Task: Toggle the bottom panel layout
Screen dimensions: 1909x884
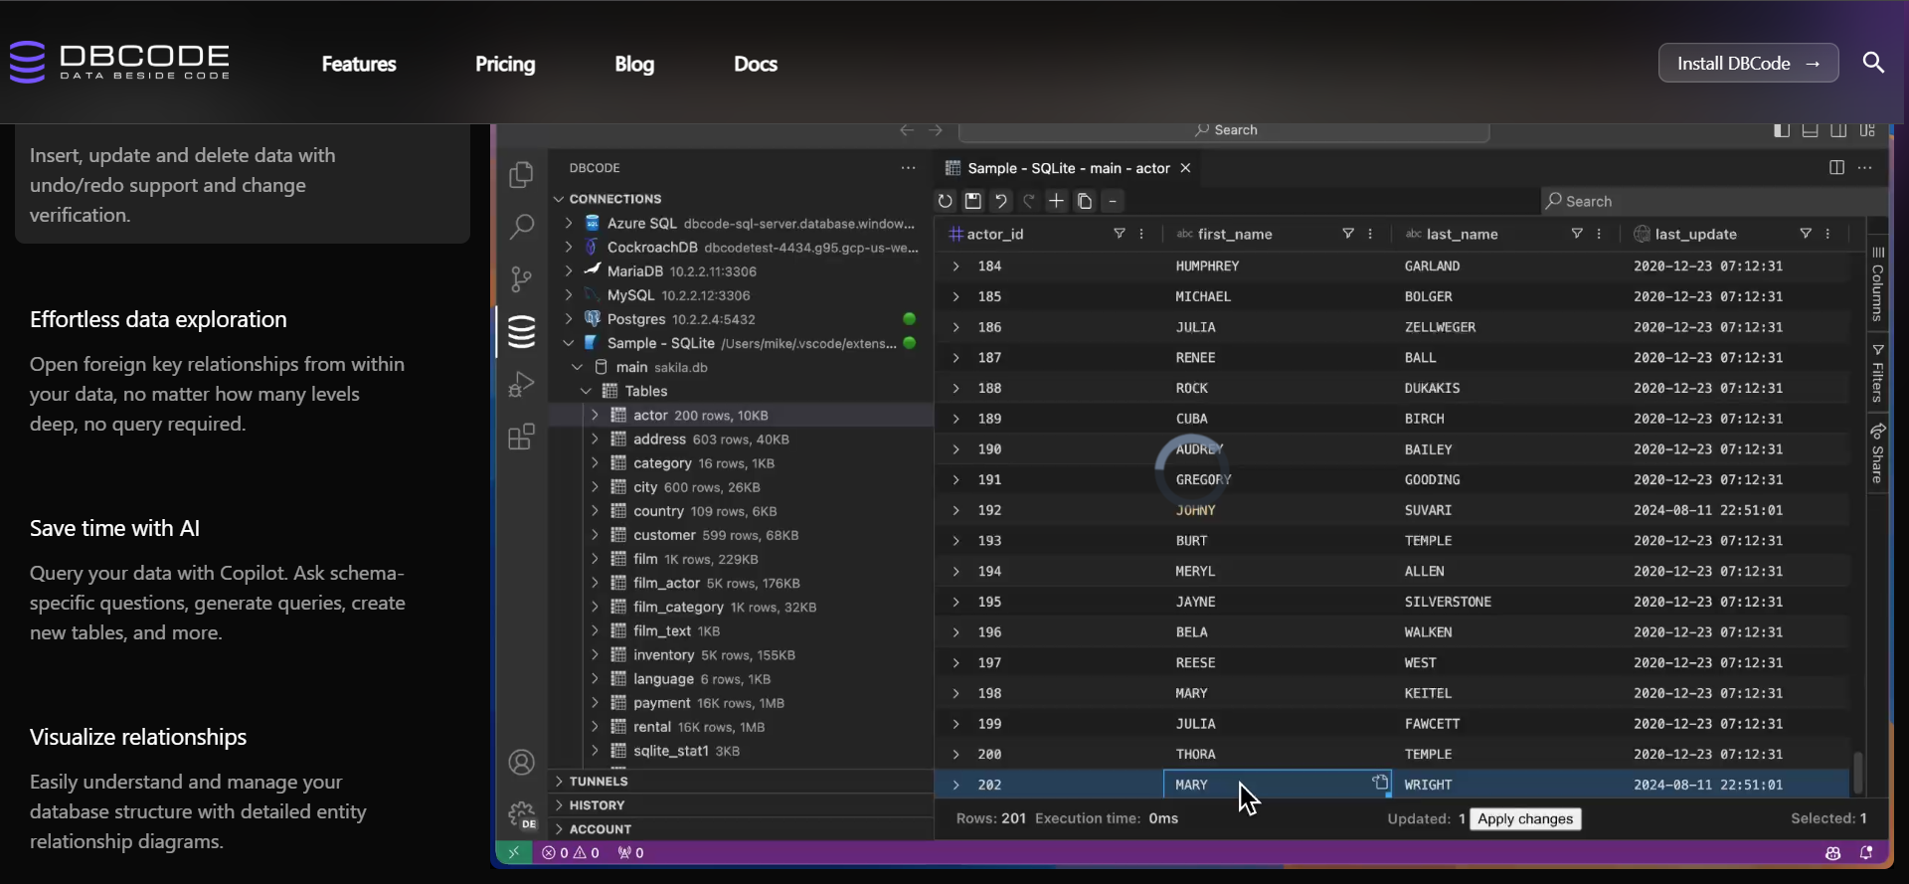Action: tap(1811, 130)
